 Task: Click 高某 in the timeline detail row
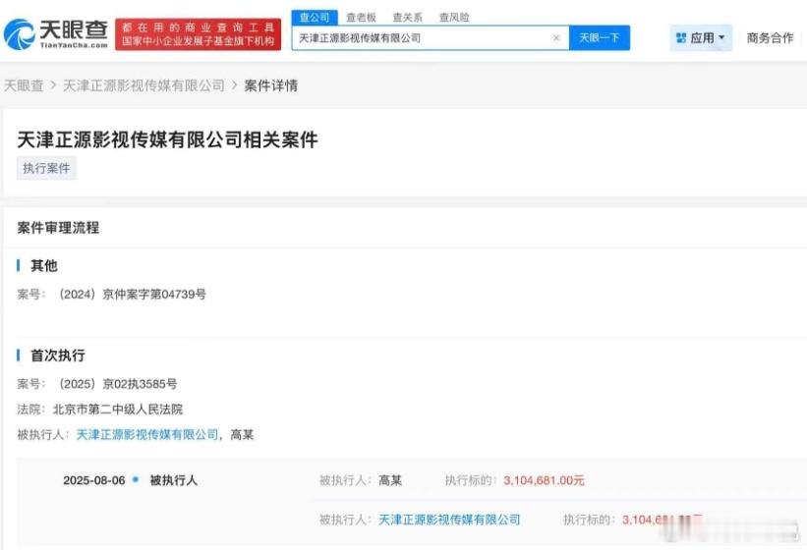[390, 480]
